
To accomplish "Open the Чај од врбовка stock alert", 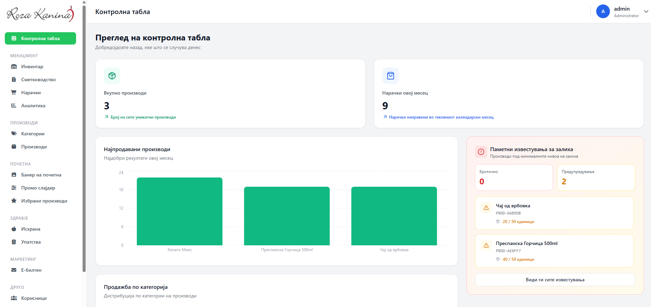I will click(x=554, y=213).
